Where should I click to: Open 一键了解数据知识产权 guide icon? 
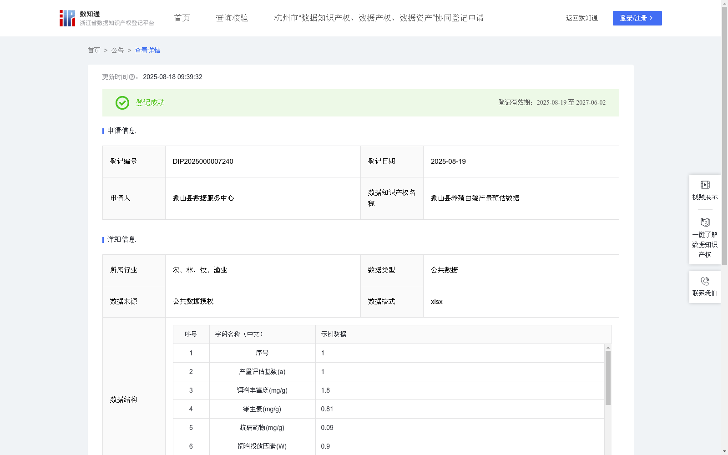tap(705, 222)
